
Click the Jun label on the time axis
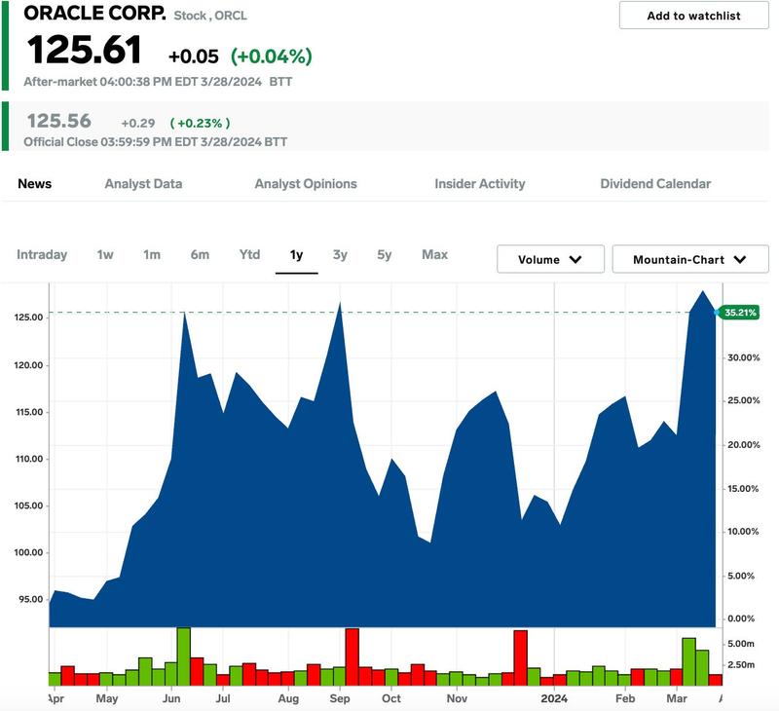pos(171,698)
